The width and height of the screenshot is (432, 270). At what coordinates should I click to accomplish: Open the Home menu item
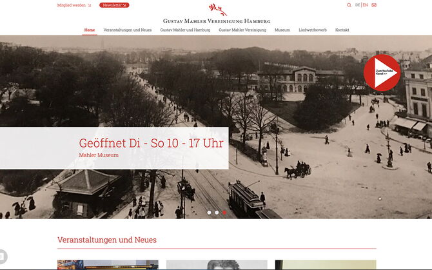[x=90, y=30]
